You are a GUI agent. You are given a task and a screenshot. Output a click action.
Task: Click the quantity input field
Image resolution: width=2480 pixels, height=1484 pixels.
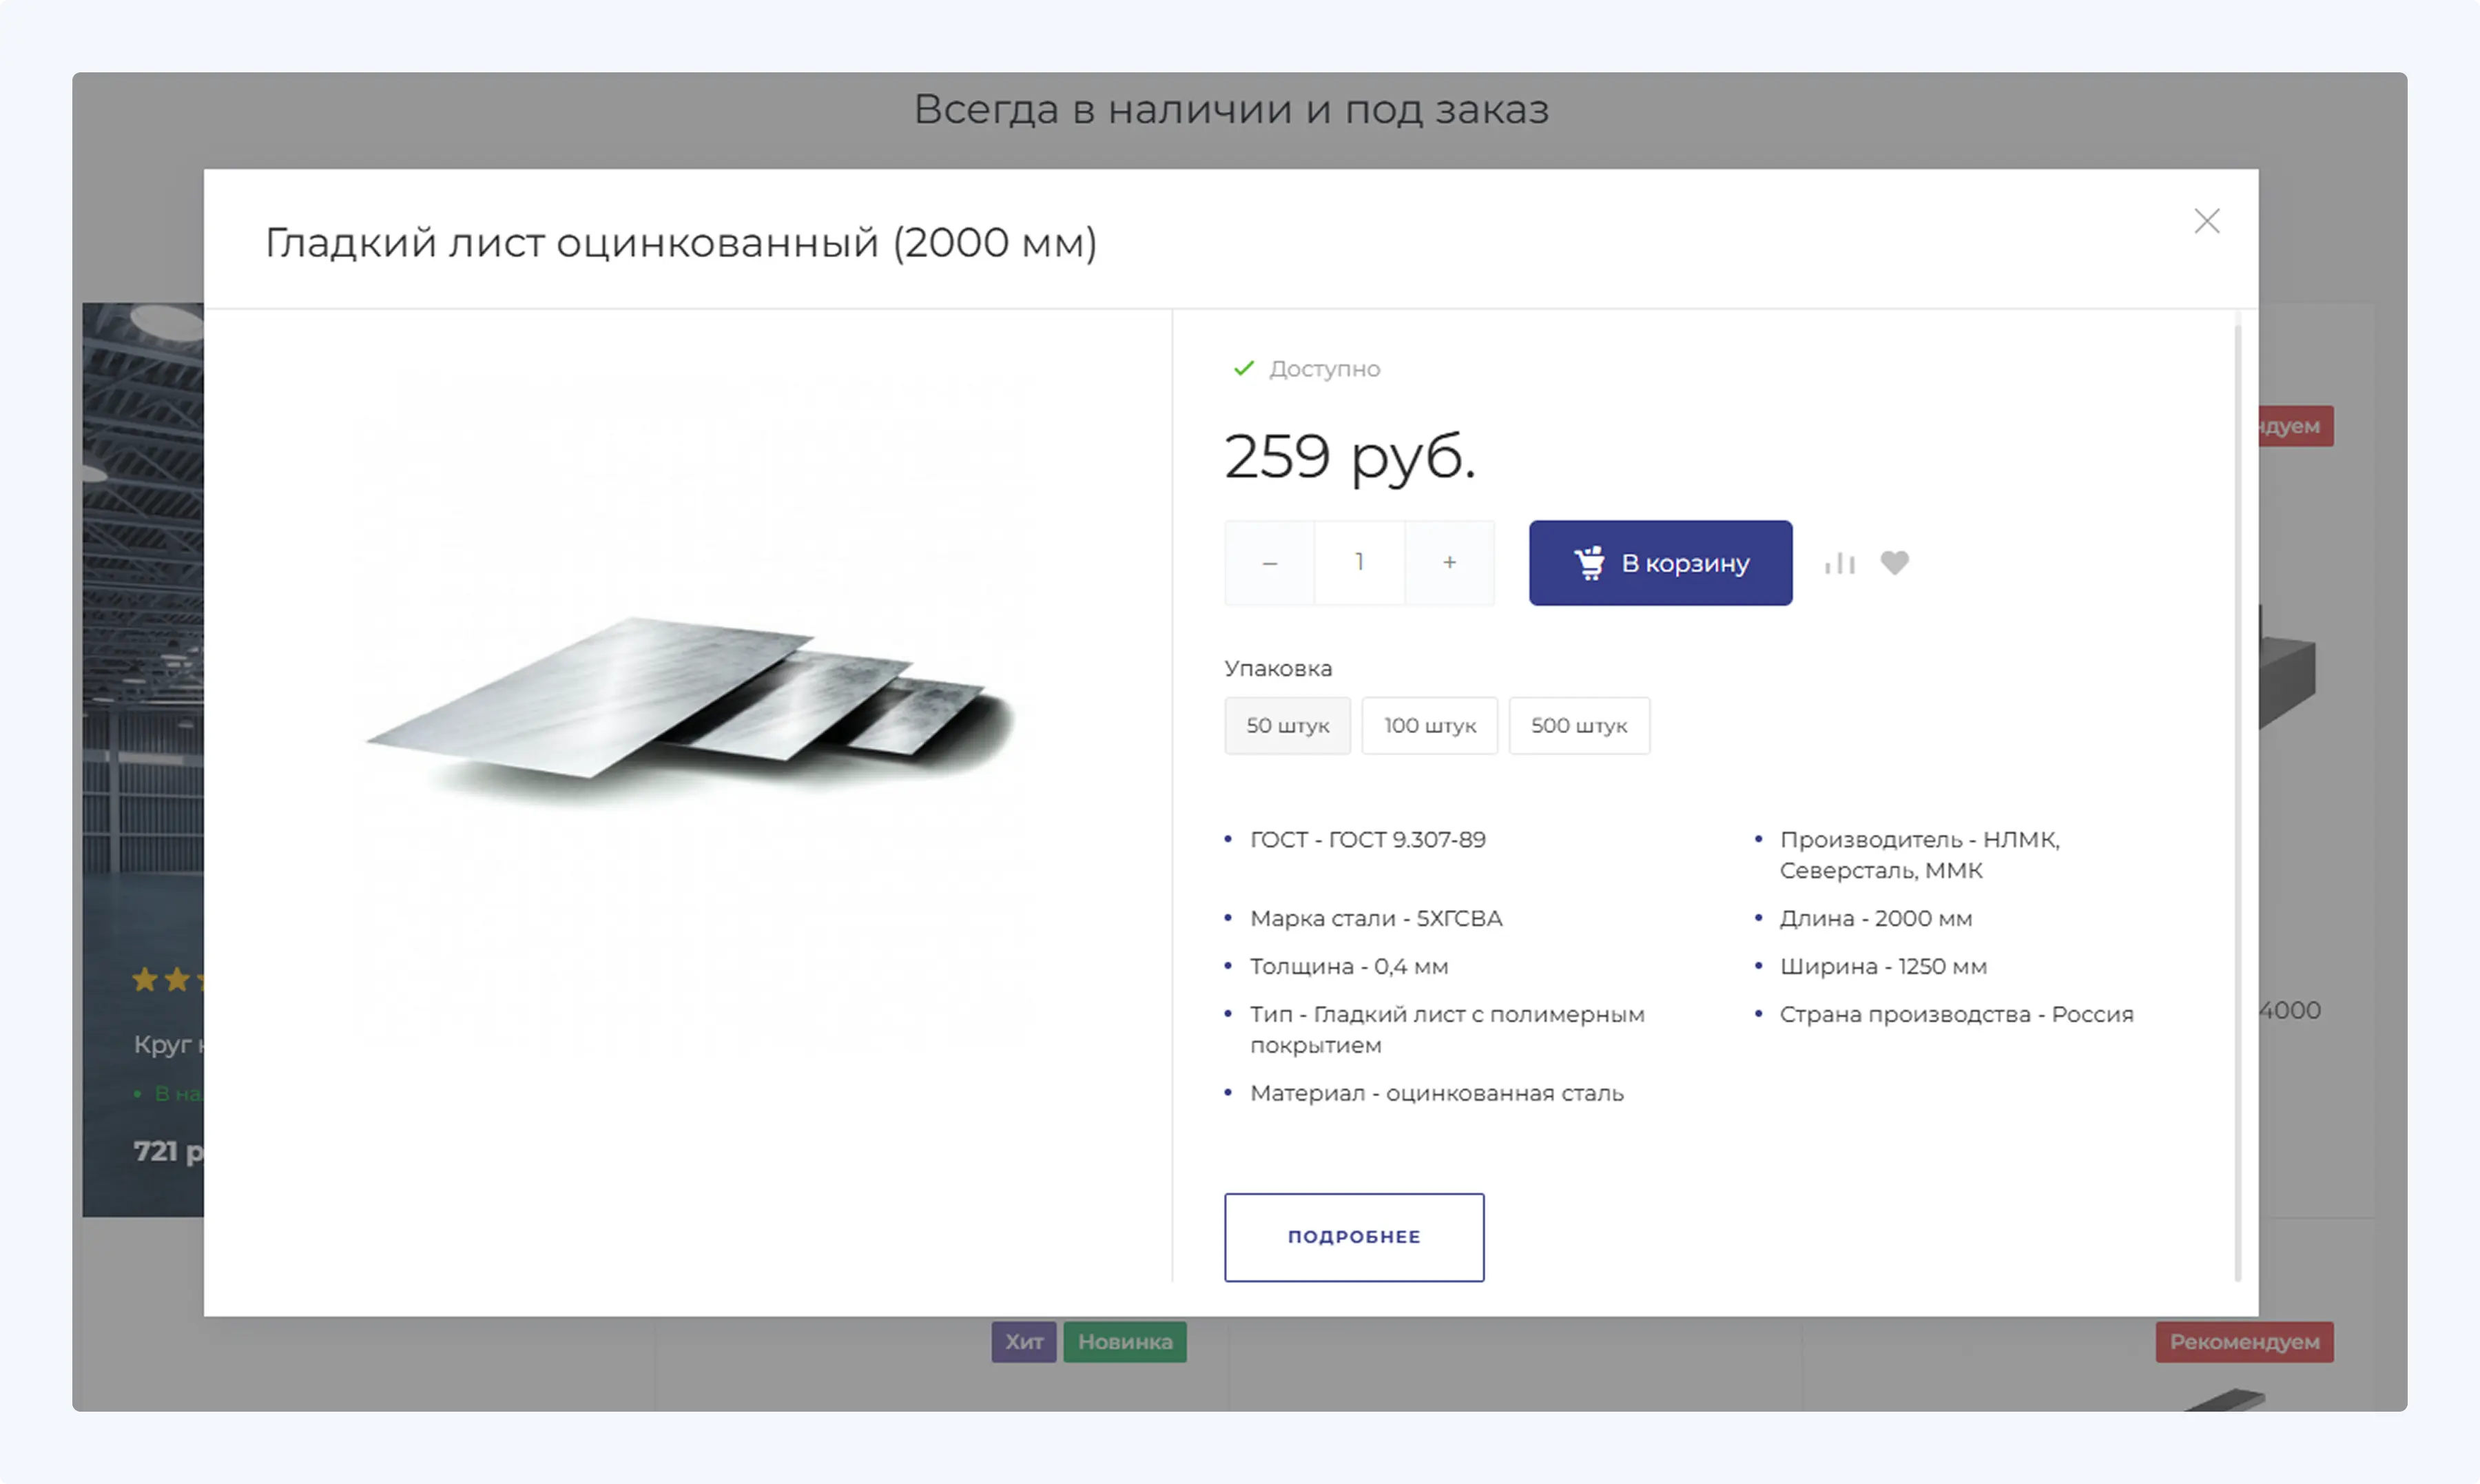tap(1359, 563)
